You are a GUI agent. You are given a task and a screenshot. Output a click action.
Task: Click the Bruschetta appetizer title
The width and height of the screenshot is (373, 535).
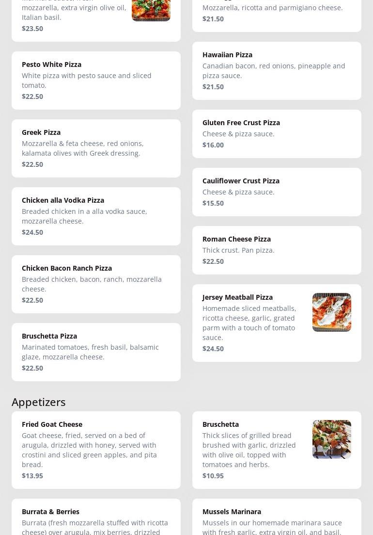(x=220, y=424)
